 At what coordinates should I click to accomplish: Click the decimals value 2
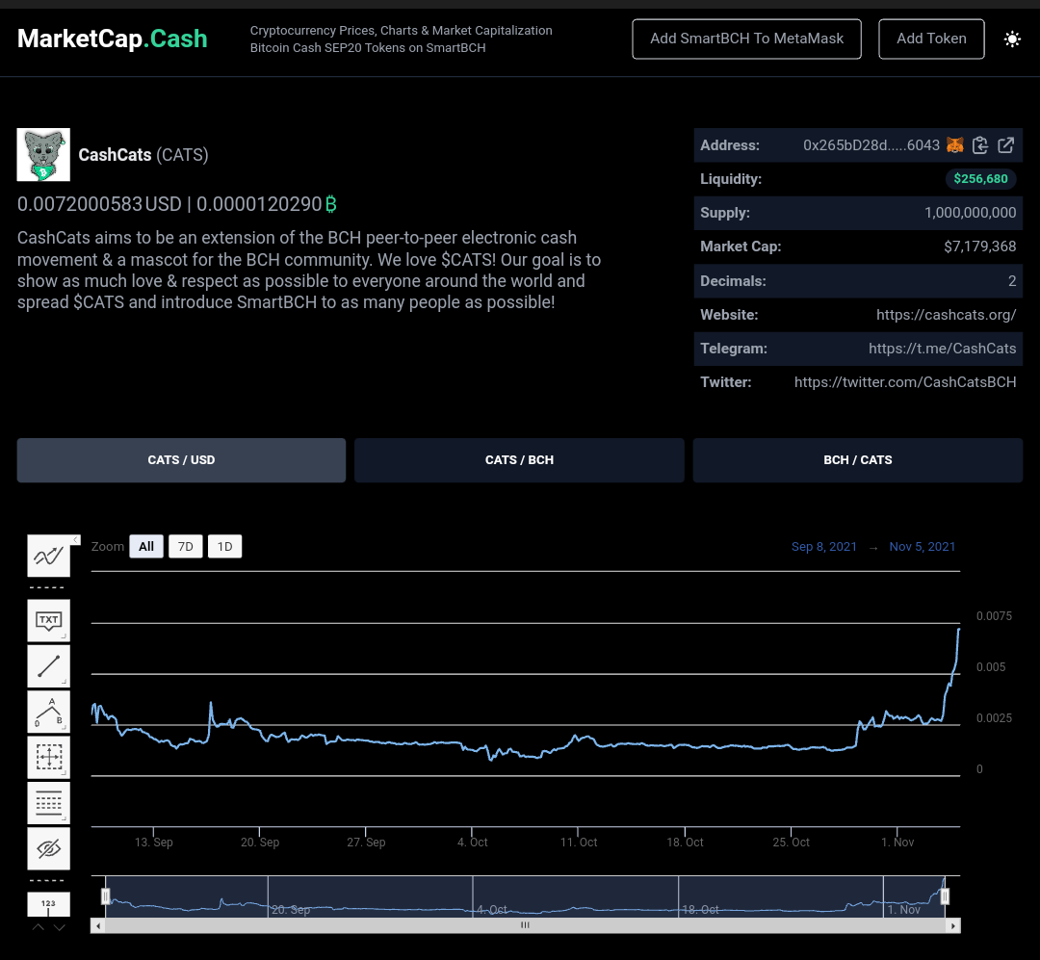tap(1011, 280)
